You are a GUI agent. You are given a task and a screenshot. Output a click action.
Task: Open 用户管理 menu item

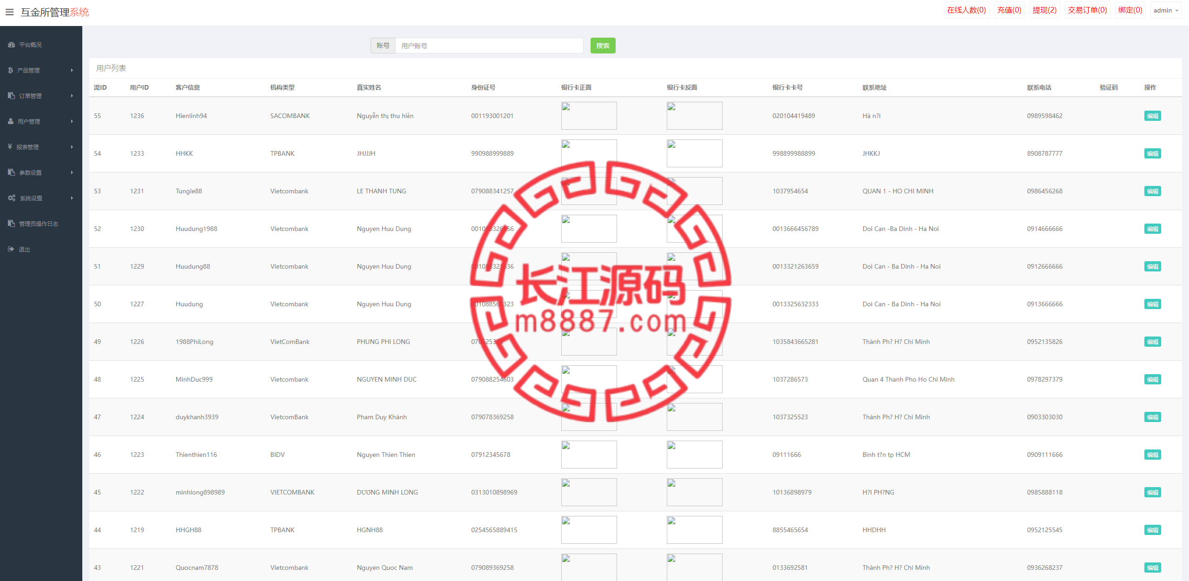41,121
